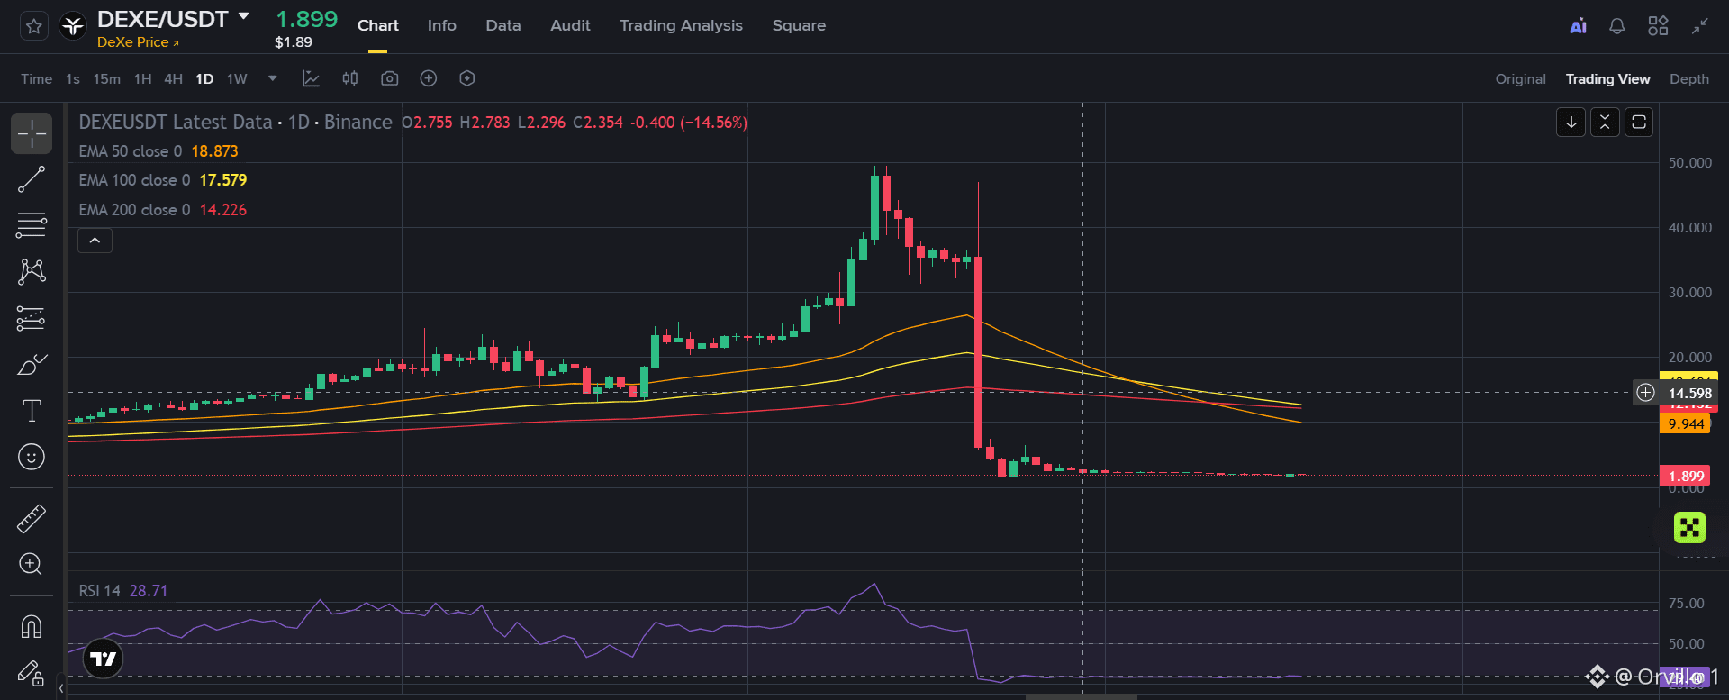Viewport: 1729px width, 700px height.
Task: Click the green X logo button
Action: point(1689,527)
